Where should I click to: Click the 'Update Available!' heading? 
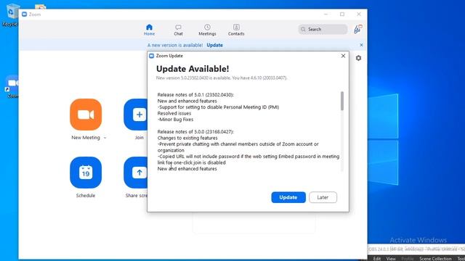(x=193, y=69)
